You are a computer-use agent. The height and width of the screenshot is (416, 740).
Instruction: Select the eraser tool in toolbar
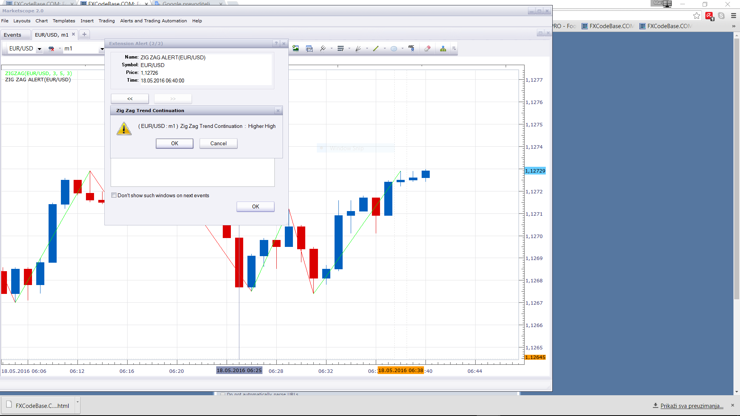click(427, 49)
